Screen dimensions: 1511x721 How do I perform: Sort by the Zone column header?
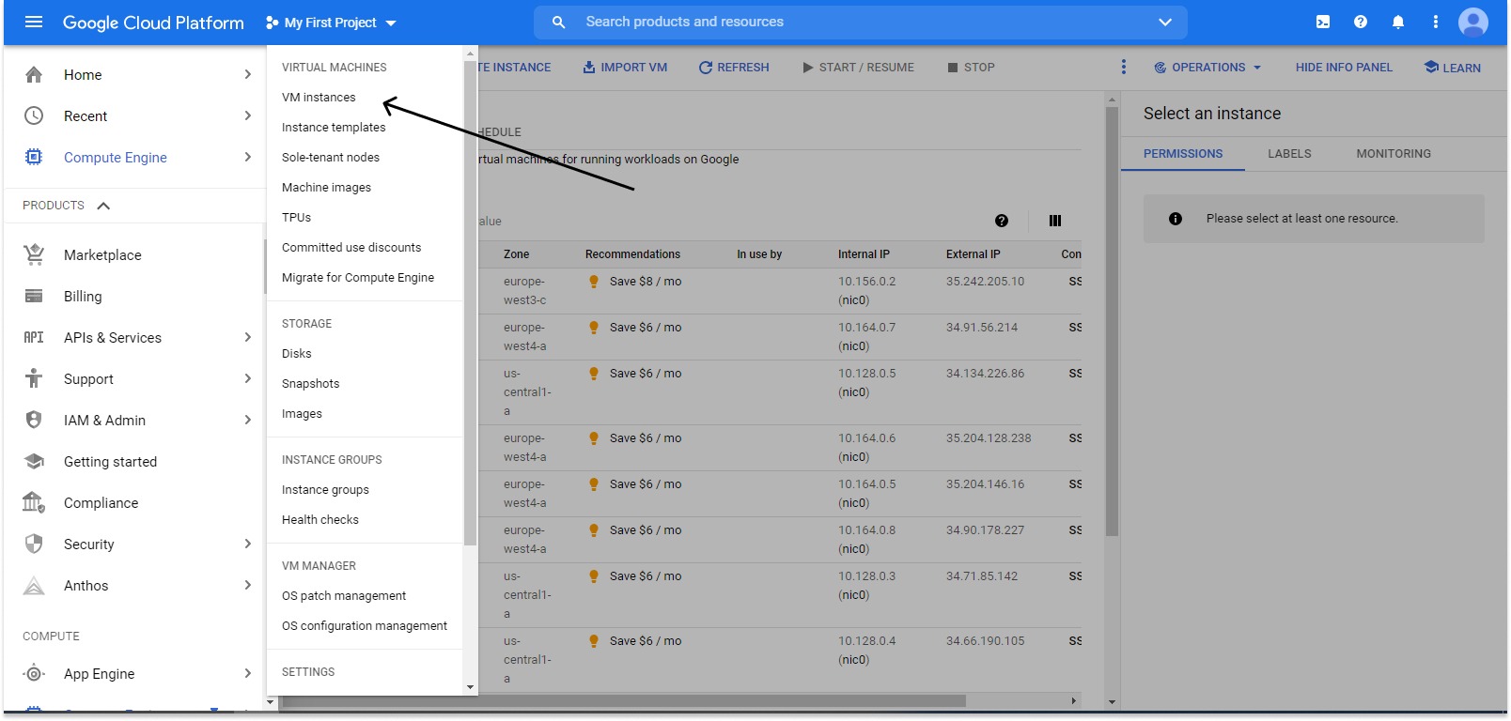[516, 254]
